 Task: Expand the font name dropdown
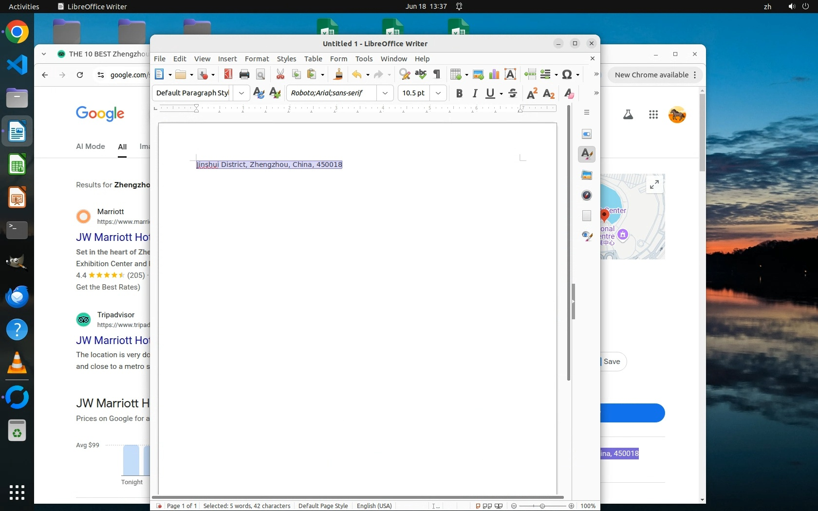pos(385,93)
